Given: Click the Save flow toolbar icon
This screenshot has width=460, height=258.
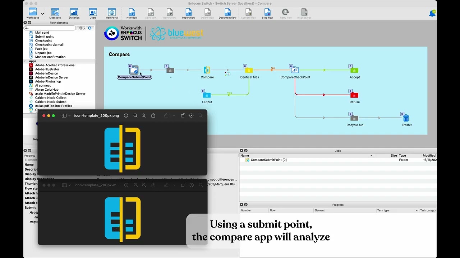Looking at the screenshot, I should [151, 14].
